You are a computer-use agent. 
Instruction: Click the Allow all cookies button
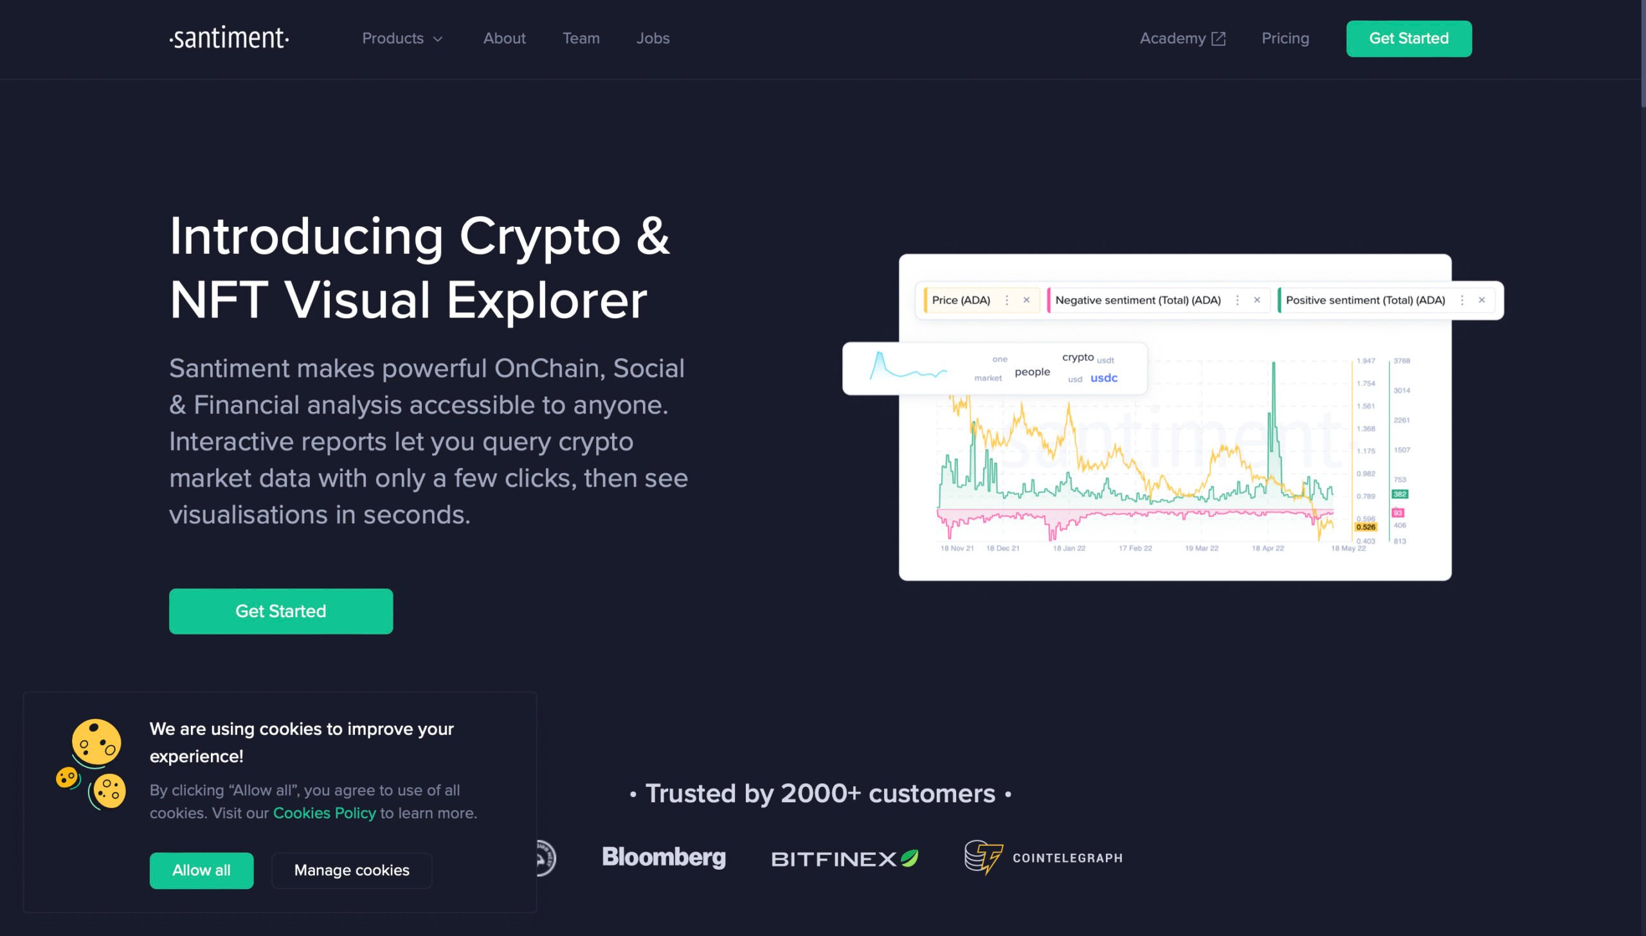pos(201,870)
